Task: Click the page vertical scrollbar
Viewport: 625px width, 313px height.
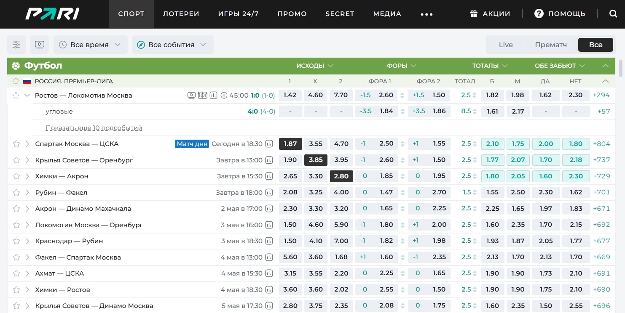Action: (x=621, y=67)
